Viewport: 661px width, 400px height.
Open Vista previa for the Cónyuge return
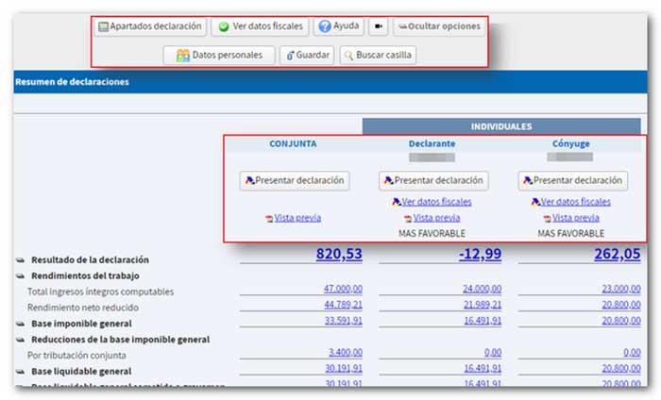pos(571,218)
